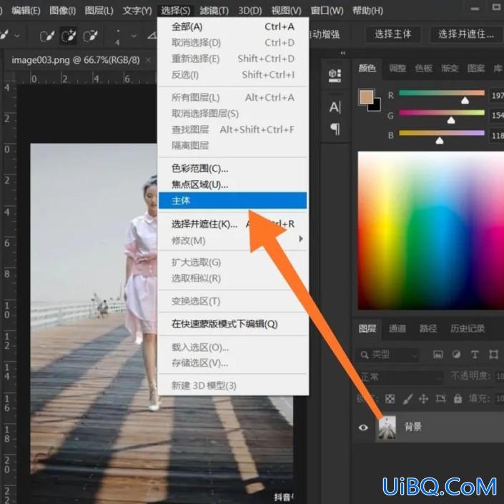Choose 焦点区域(U)... menu entry
The image size is (504, 504).
click(x=233, y=184)
